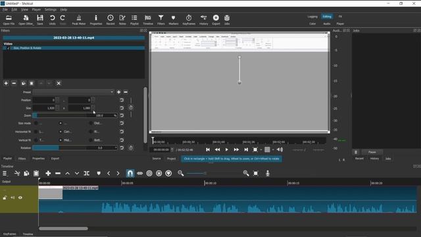Click the Open Other toolbar icon

[x=26, y=20]
